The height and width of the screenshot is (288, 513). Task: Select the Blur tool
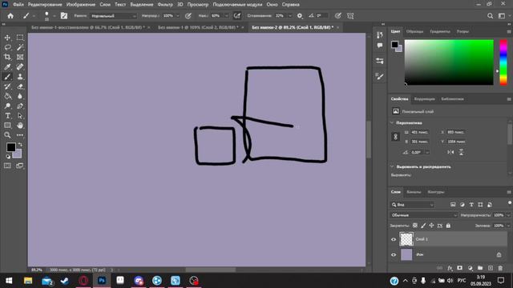20,96
